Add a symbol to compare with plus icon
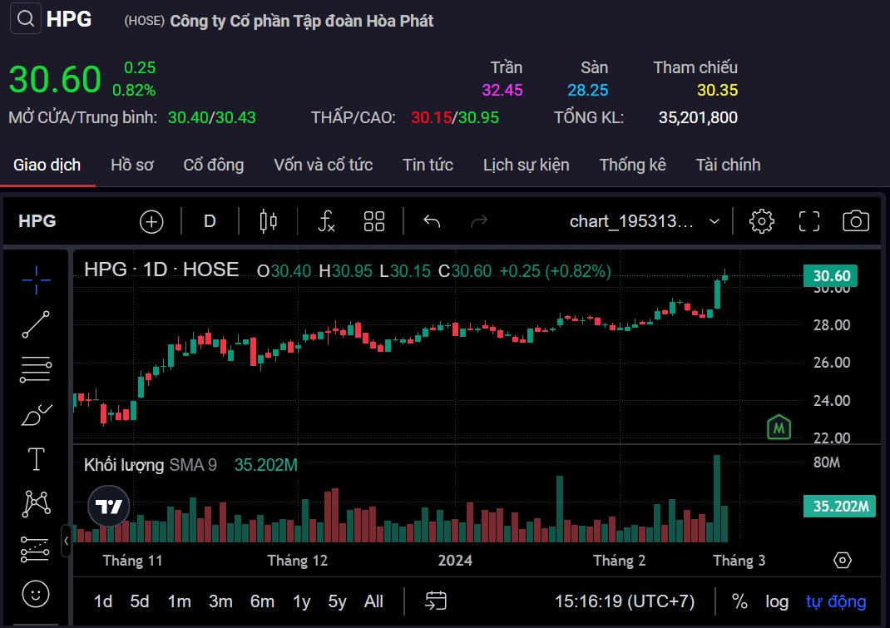Image resolution: width=890 pixels, height=628 pixels. coord(151,221)
